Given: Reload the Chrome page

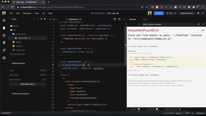Looking at the screenshot, I should pos(12,7).
